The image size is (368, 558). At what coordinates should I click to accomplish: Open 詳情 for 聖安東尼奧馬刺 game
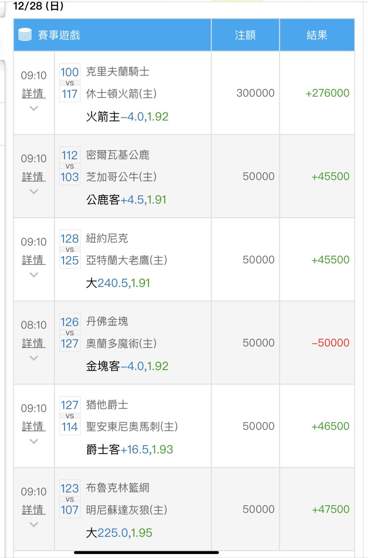34,427
